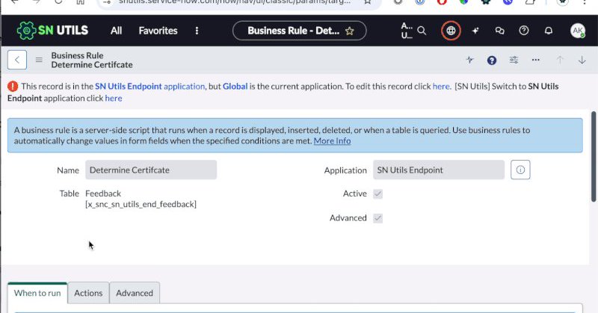Open the global search magnifier

tap(422, 31)
